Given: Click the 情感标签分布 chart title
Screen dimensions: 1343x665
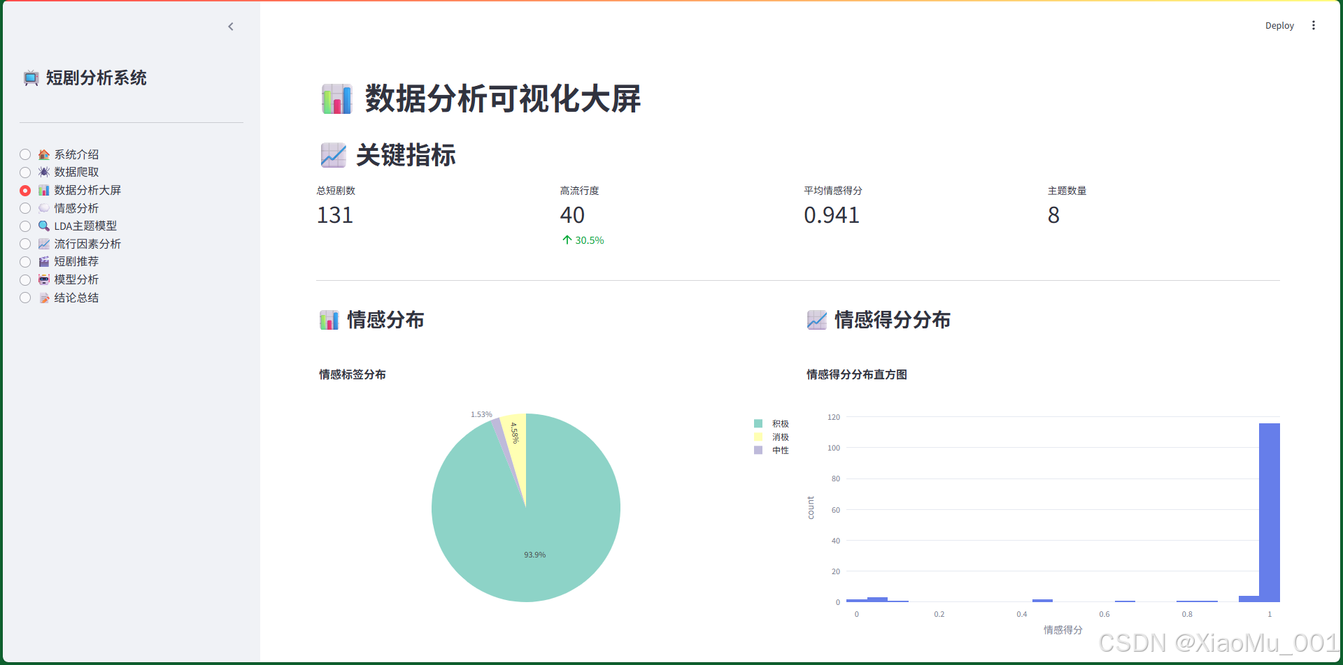Looking at the screenshot, I should pos(353,374).
